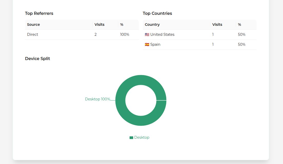This screenshot has height=164, width=283.
Task: Click the United States flag icon
Action: [147, 34]
